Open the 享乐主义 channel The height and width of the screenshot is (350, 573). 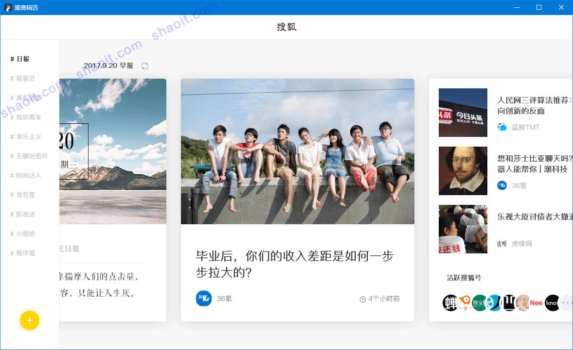(x=26, y=137)
